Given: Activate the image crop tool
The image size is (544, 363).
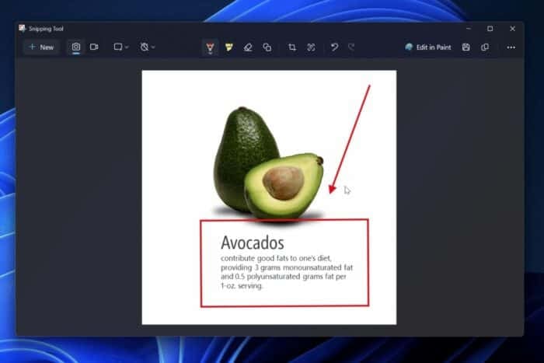Looking at the screenshot, I should coord(292,47).
